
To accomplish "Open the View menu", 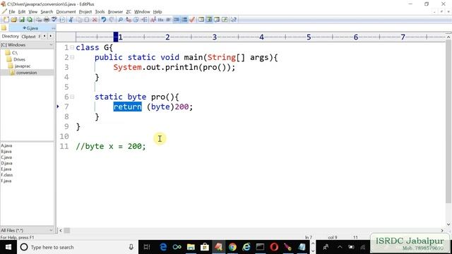I will (x=33, y=12).
